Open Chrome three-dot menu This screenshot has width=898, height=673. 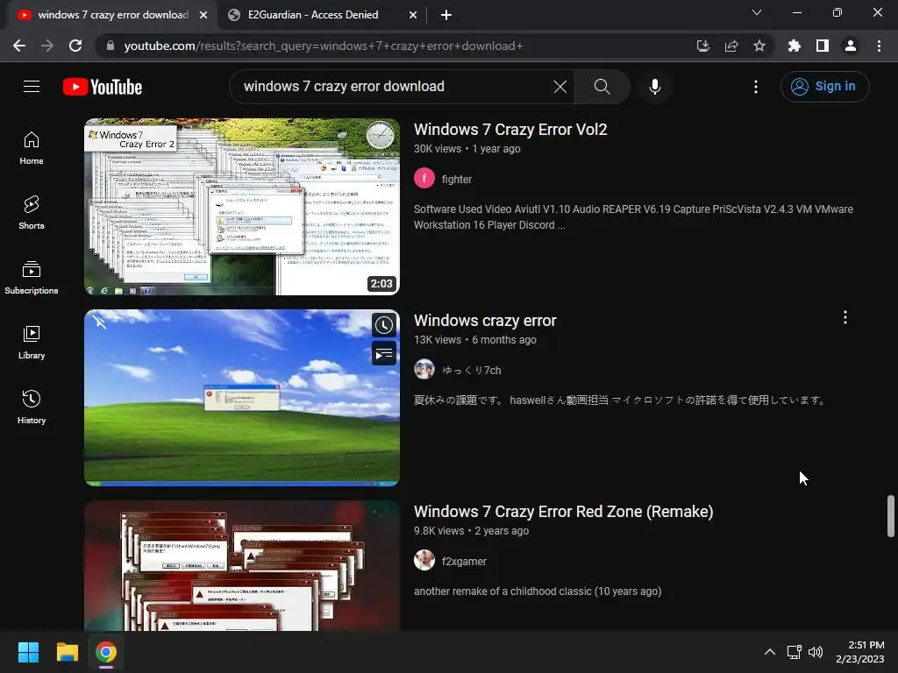pos(879,46)
